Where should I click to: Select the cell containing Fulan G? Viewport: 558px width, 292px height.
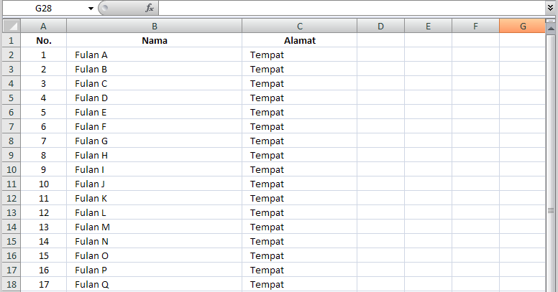[x=155, y=141]
